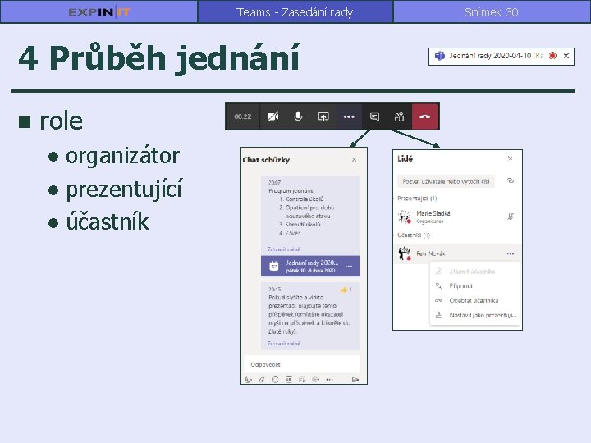This screenshot has height=443, width=591.
Task: Click the EXPINIT logo in the header
Action: click(99, 12)
